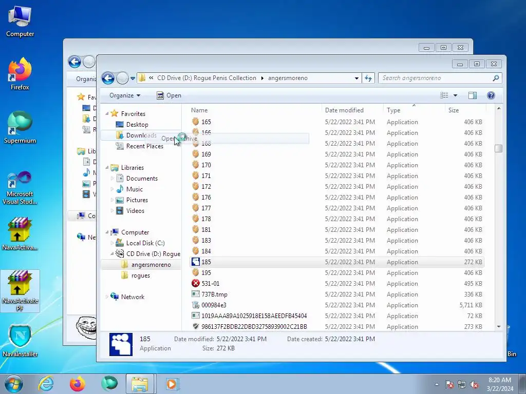Refresh the angersmoreno folder view

[368, 78]
